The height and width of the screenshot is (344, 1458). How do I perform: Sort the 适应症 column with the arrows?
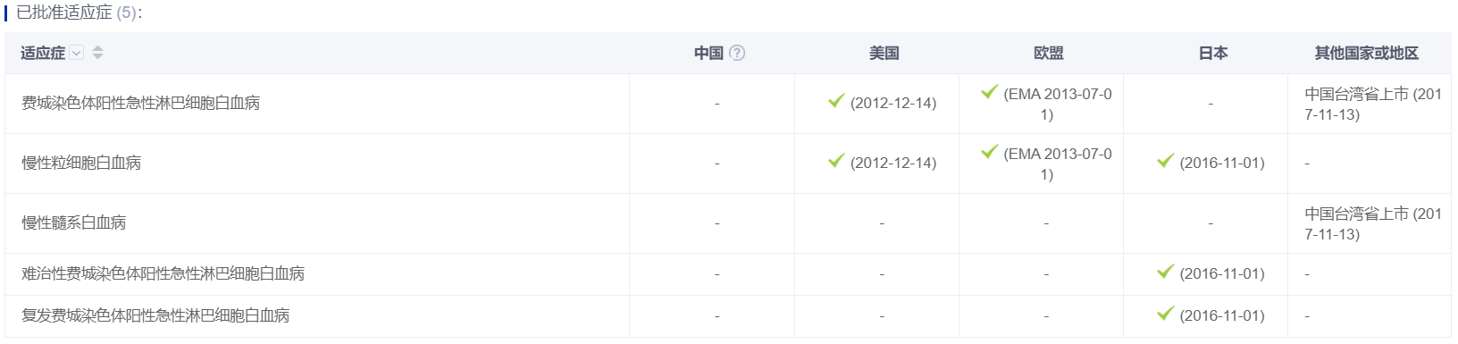pos(97,53)
